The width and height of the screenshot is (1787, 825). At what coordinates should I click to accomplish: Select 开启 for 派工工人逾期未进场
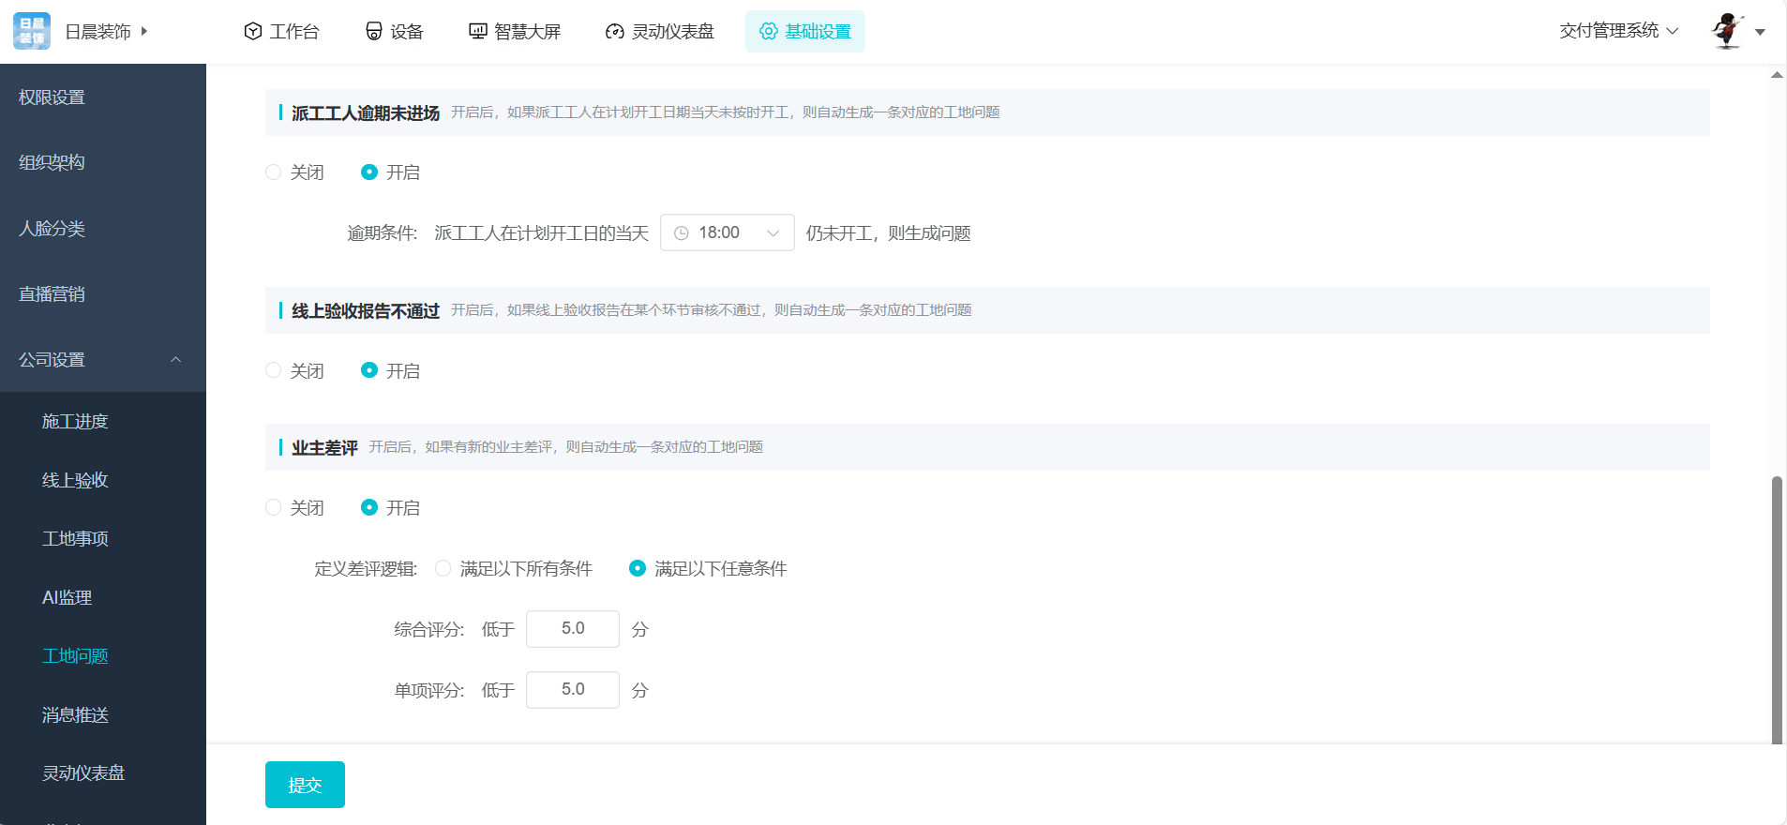pyautogui.click(x=390, y=172)
